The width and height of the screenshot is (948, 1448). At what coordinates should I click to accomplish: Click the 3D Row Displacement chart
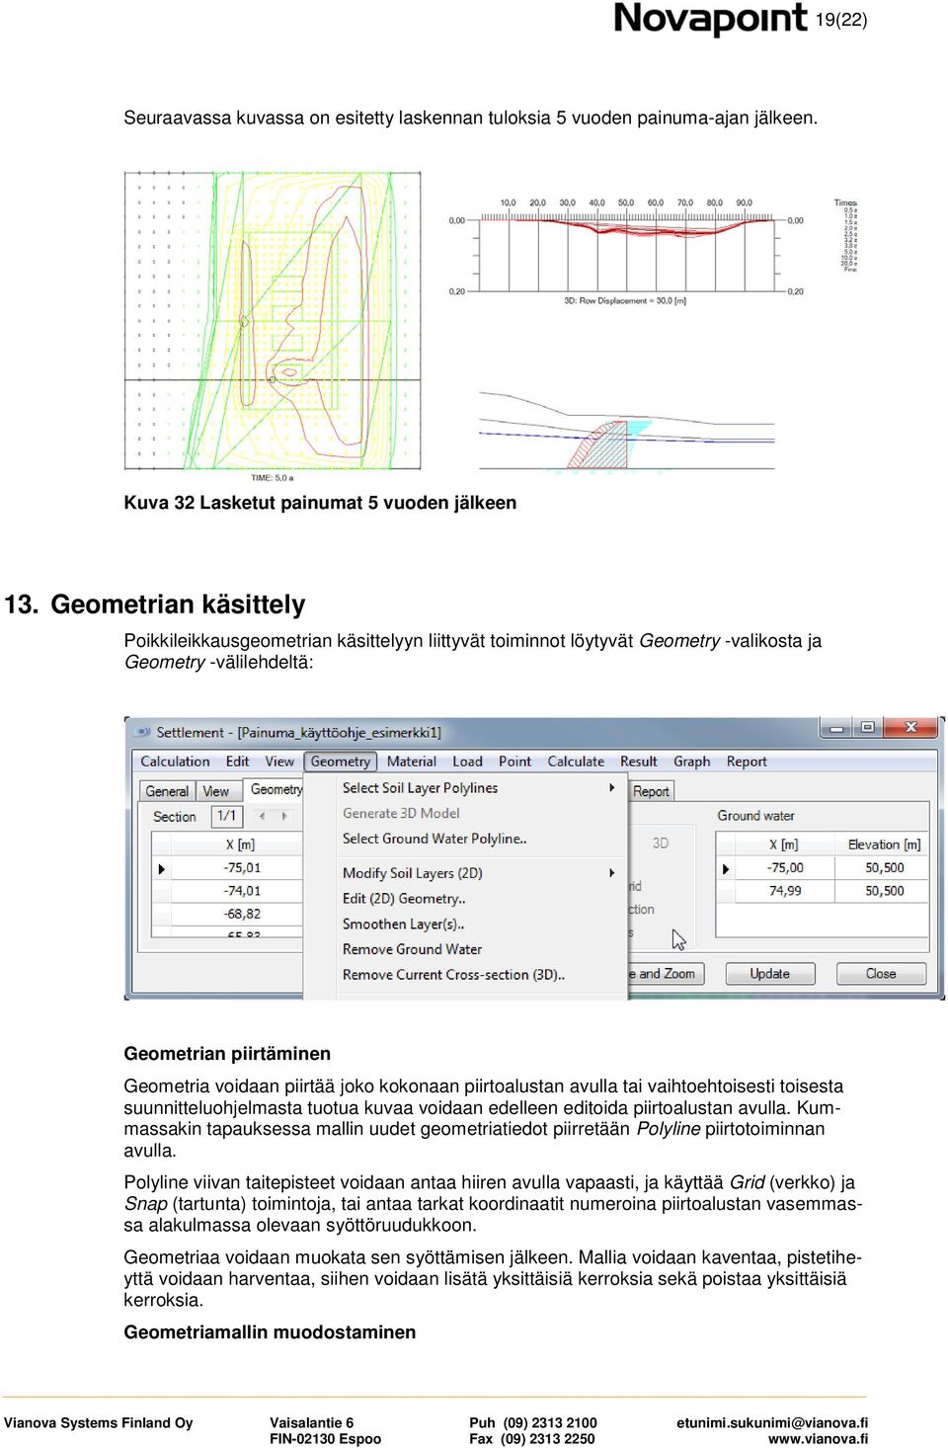[626, 252]
